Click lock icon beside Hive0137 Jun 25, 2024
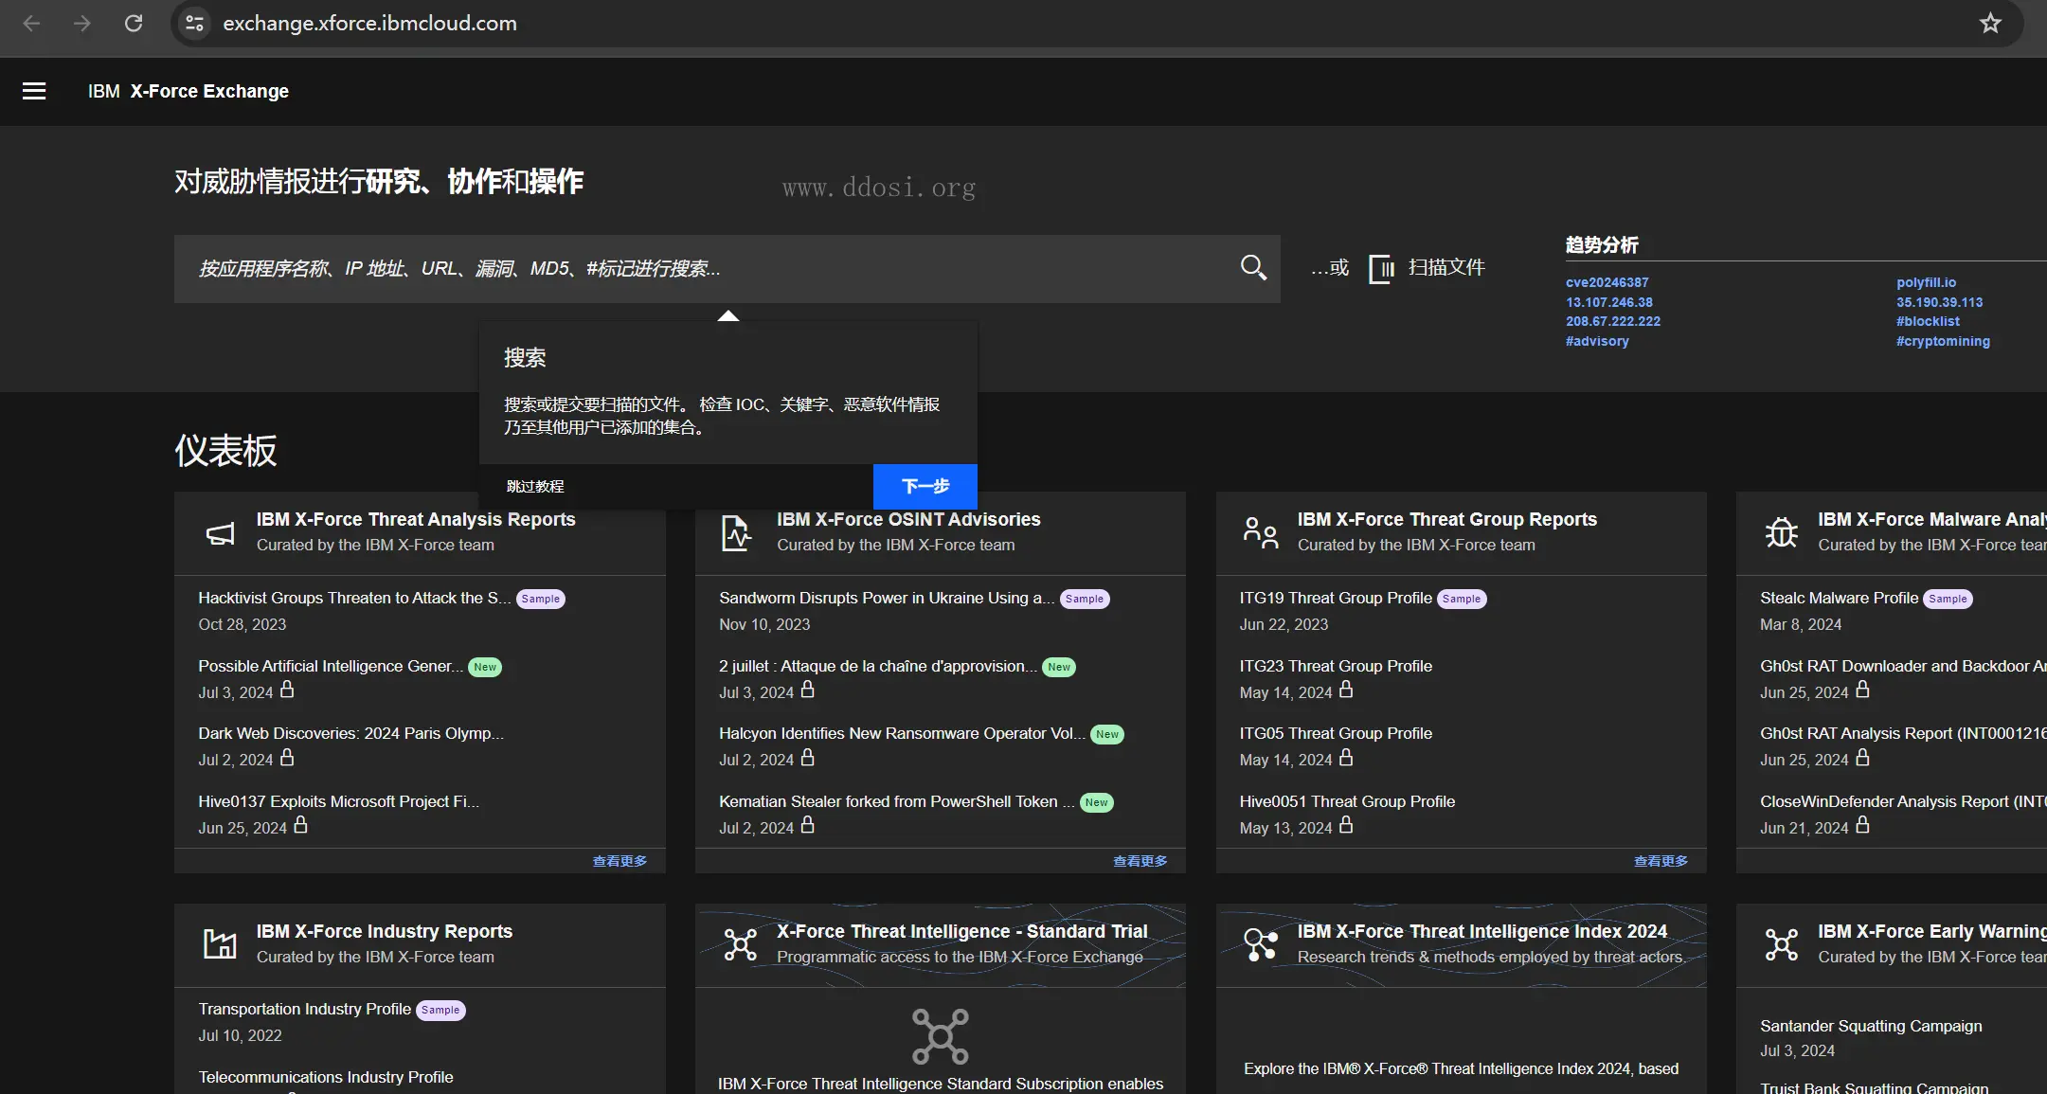 coord(300,825)
